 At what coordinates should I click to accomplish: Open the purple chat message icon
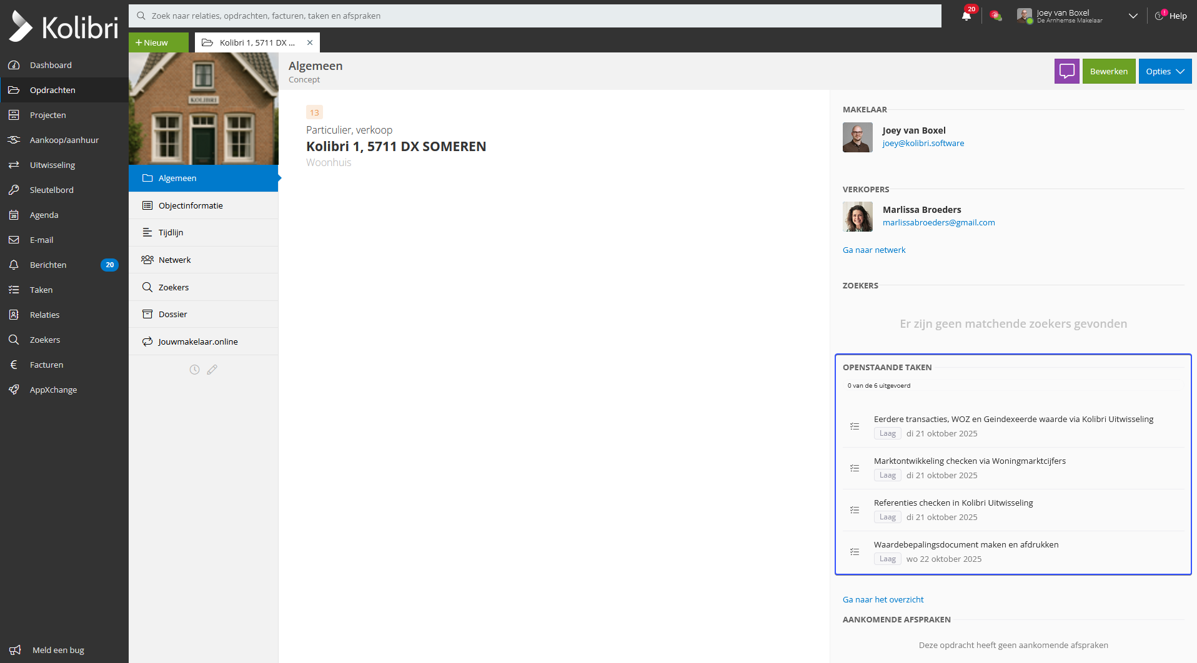[x=1066, y=71]
